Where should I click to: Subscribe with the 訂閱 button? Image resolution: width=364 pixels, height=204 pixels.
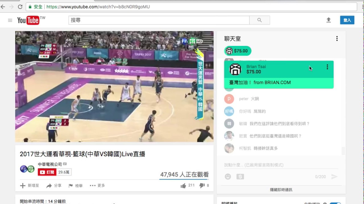47,172
